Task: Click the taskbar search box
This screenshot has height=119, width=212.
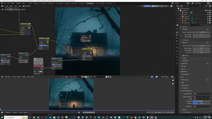Action: [x=16, y=117]
